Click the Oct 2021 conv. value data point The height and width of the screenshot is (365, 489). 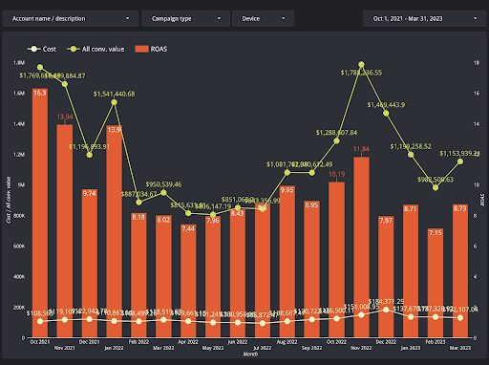pos(40,67)
